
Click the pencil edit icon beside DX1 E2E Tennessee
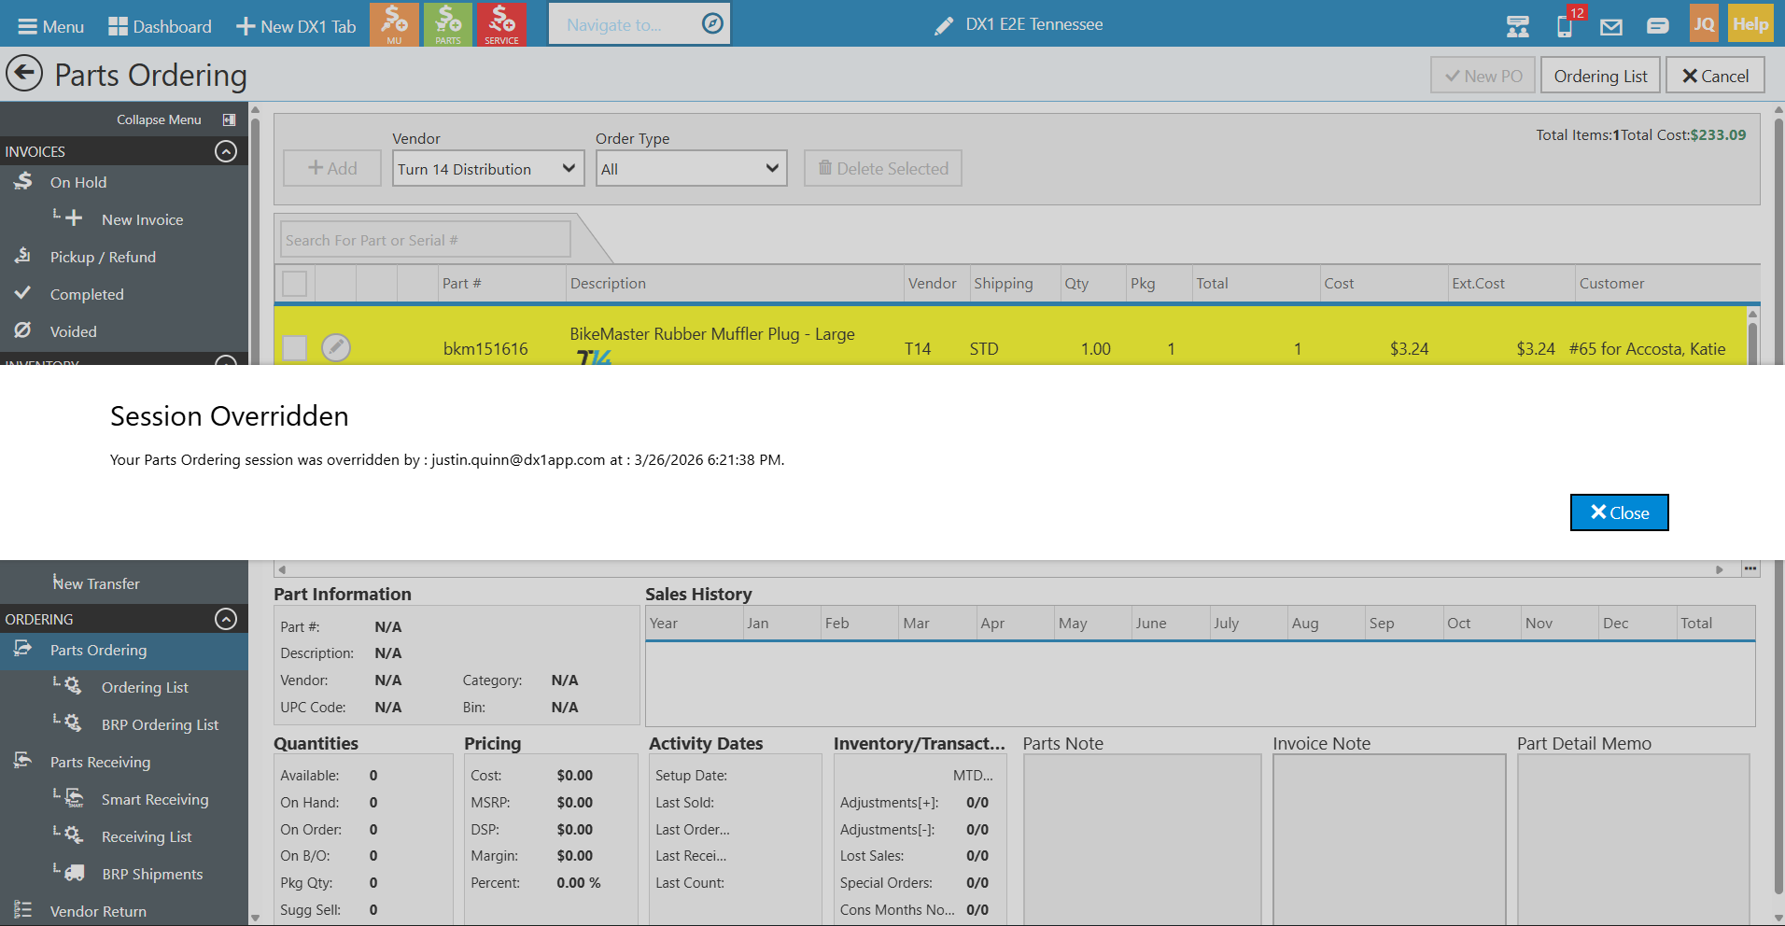point(944,26)
